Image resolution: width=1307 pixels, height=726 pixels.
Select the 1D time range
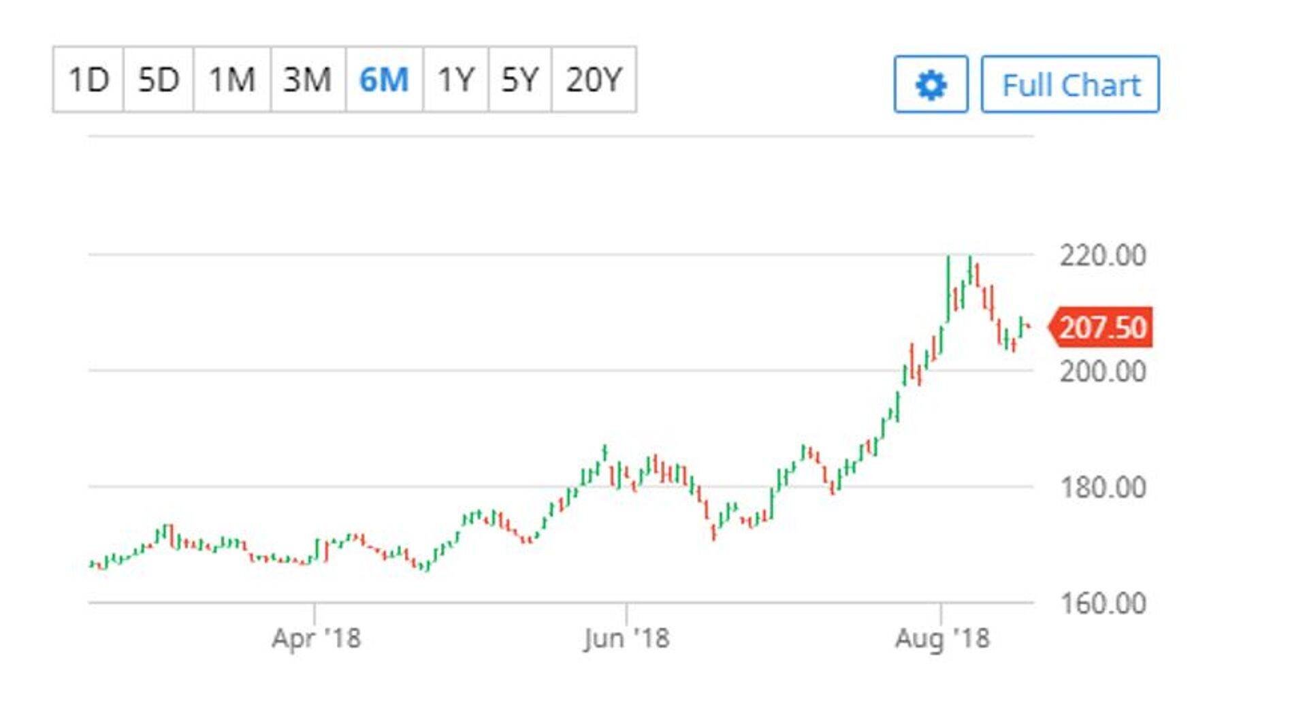[88, 80]
